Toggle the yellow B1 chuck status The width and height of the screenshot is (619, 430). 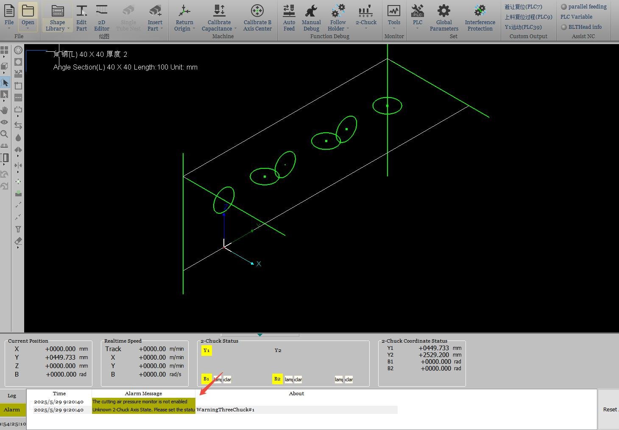coord(206,379)
